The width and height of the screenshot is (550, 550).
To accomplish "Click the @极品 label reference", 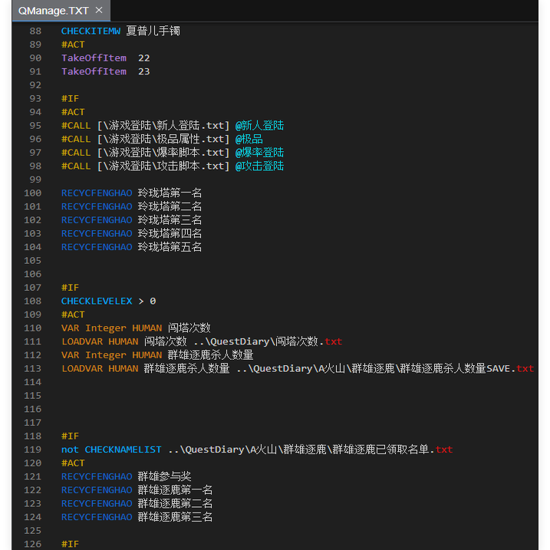I will click(x=249, y=139).
